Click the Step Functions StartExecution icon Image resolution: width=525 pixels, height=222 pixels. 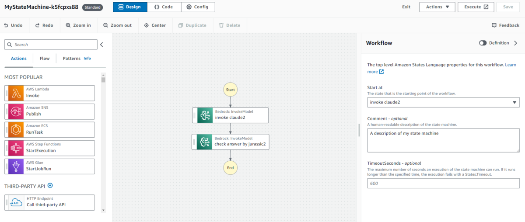[17, 148]
